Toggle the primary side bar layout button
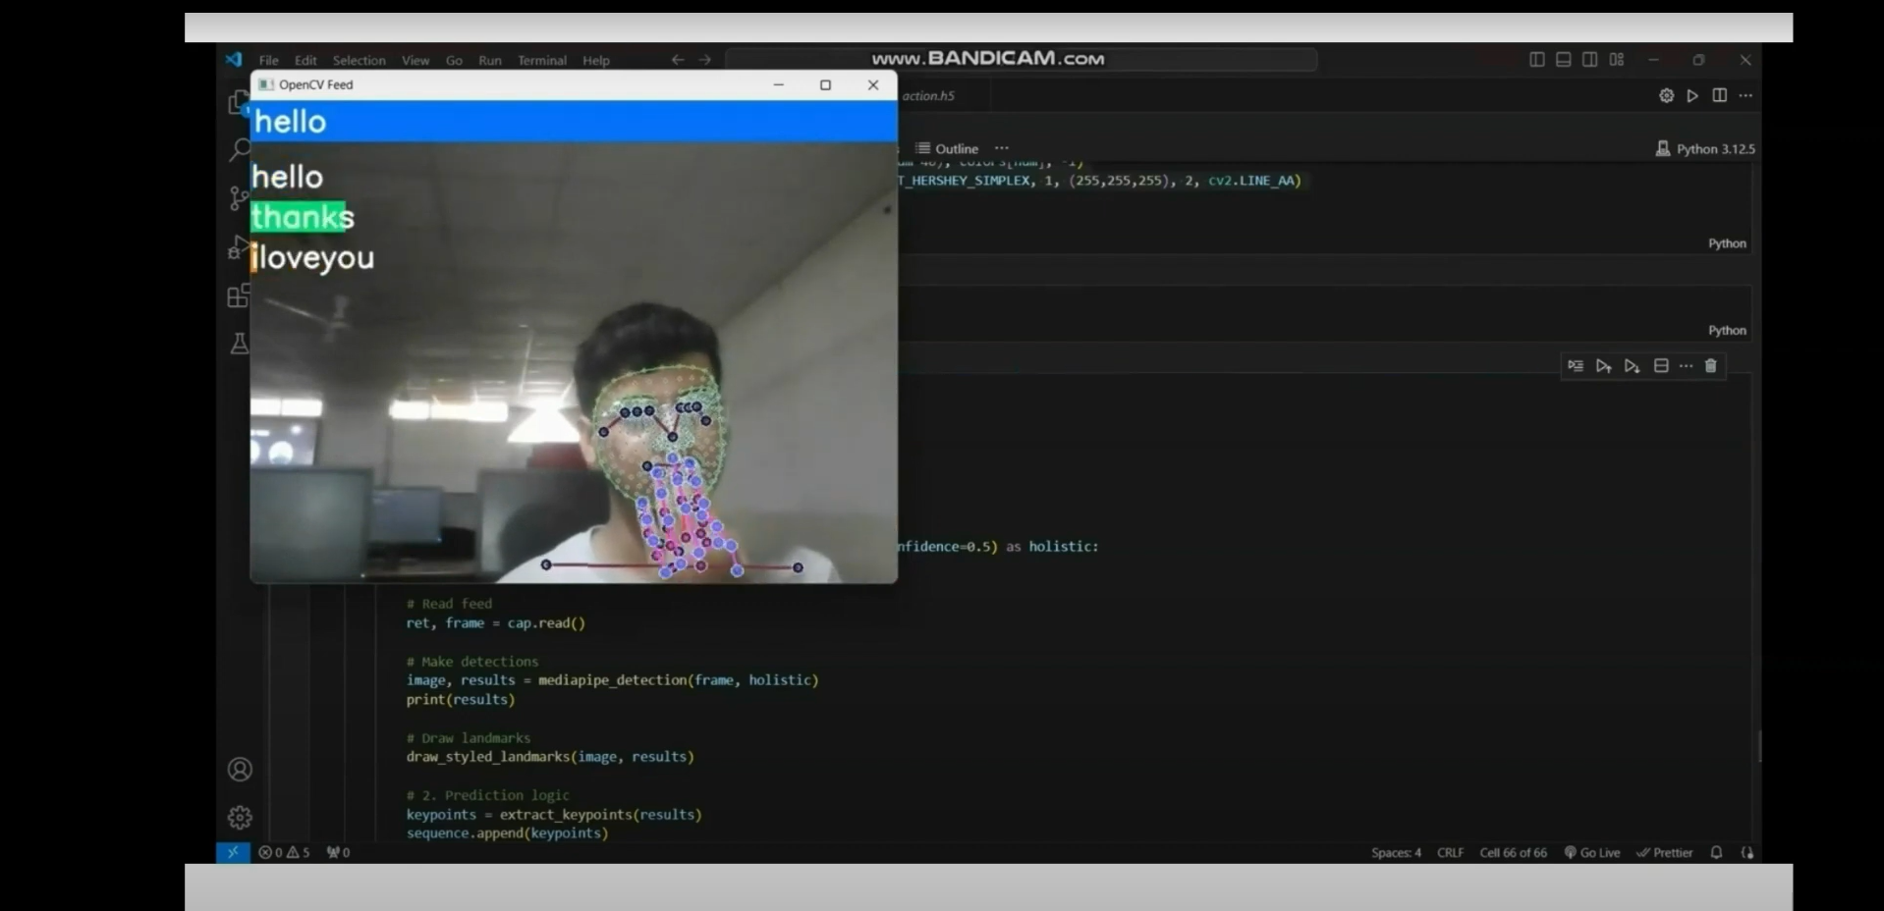1884x911 pixels. (x=1537, y=60)
